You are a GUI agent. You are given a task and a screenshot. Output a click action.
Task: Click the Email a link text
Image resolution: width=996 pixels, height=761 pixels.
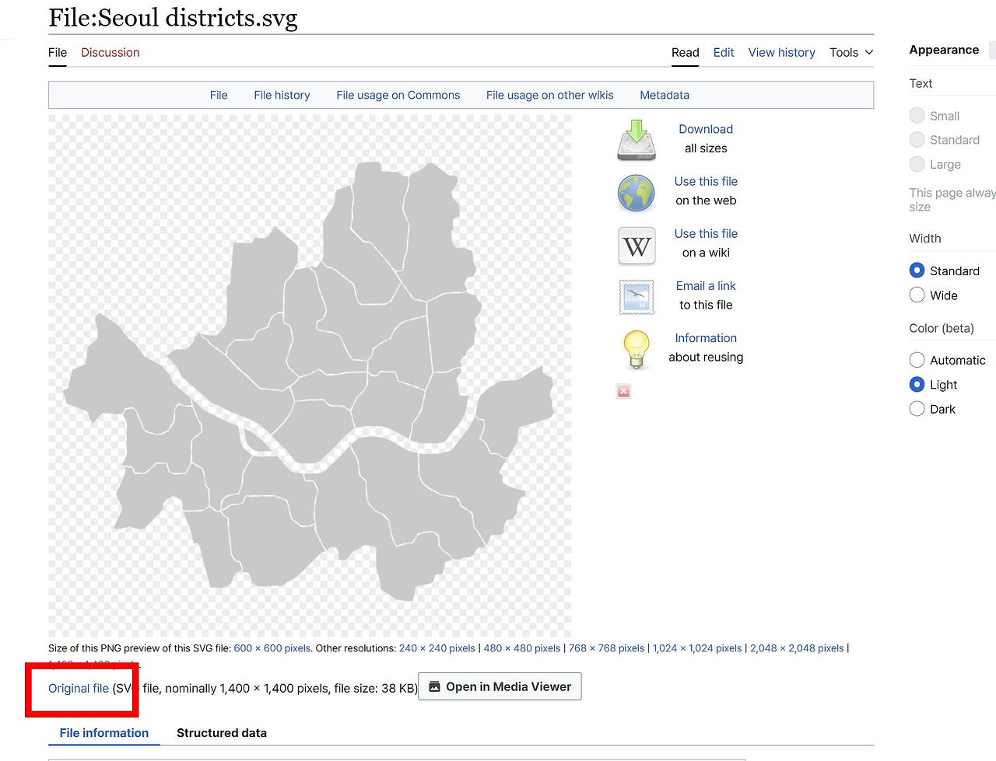pyautogui.click(x=706, y=285)
